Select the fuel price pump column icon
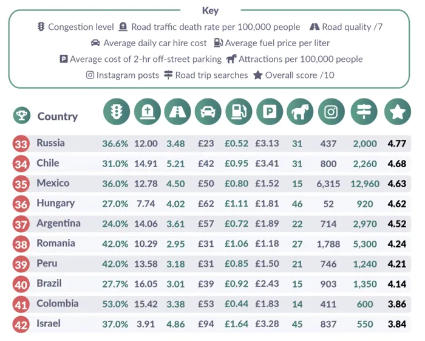The width and height of the screenshot is (425, 341). 239,112
